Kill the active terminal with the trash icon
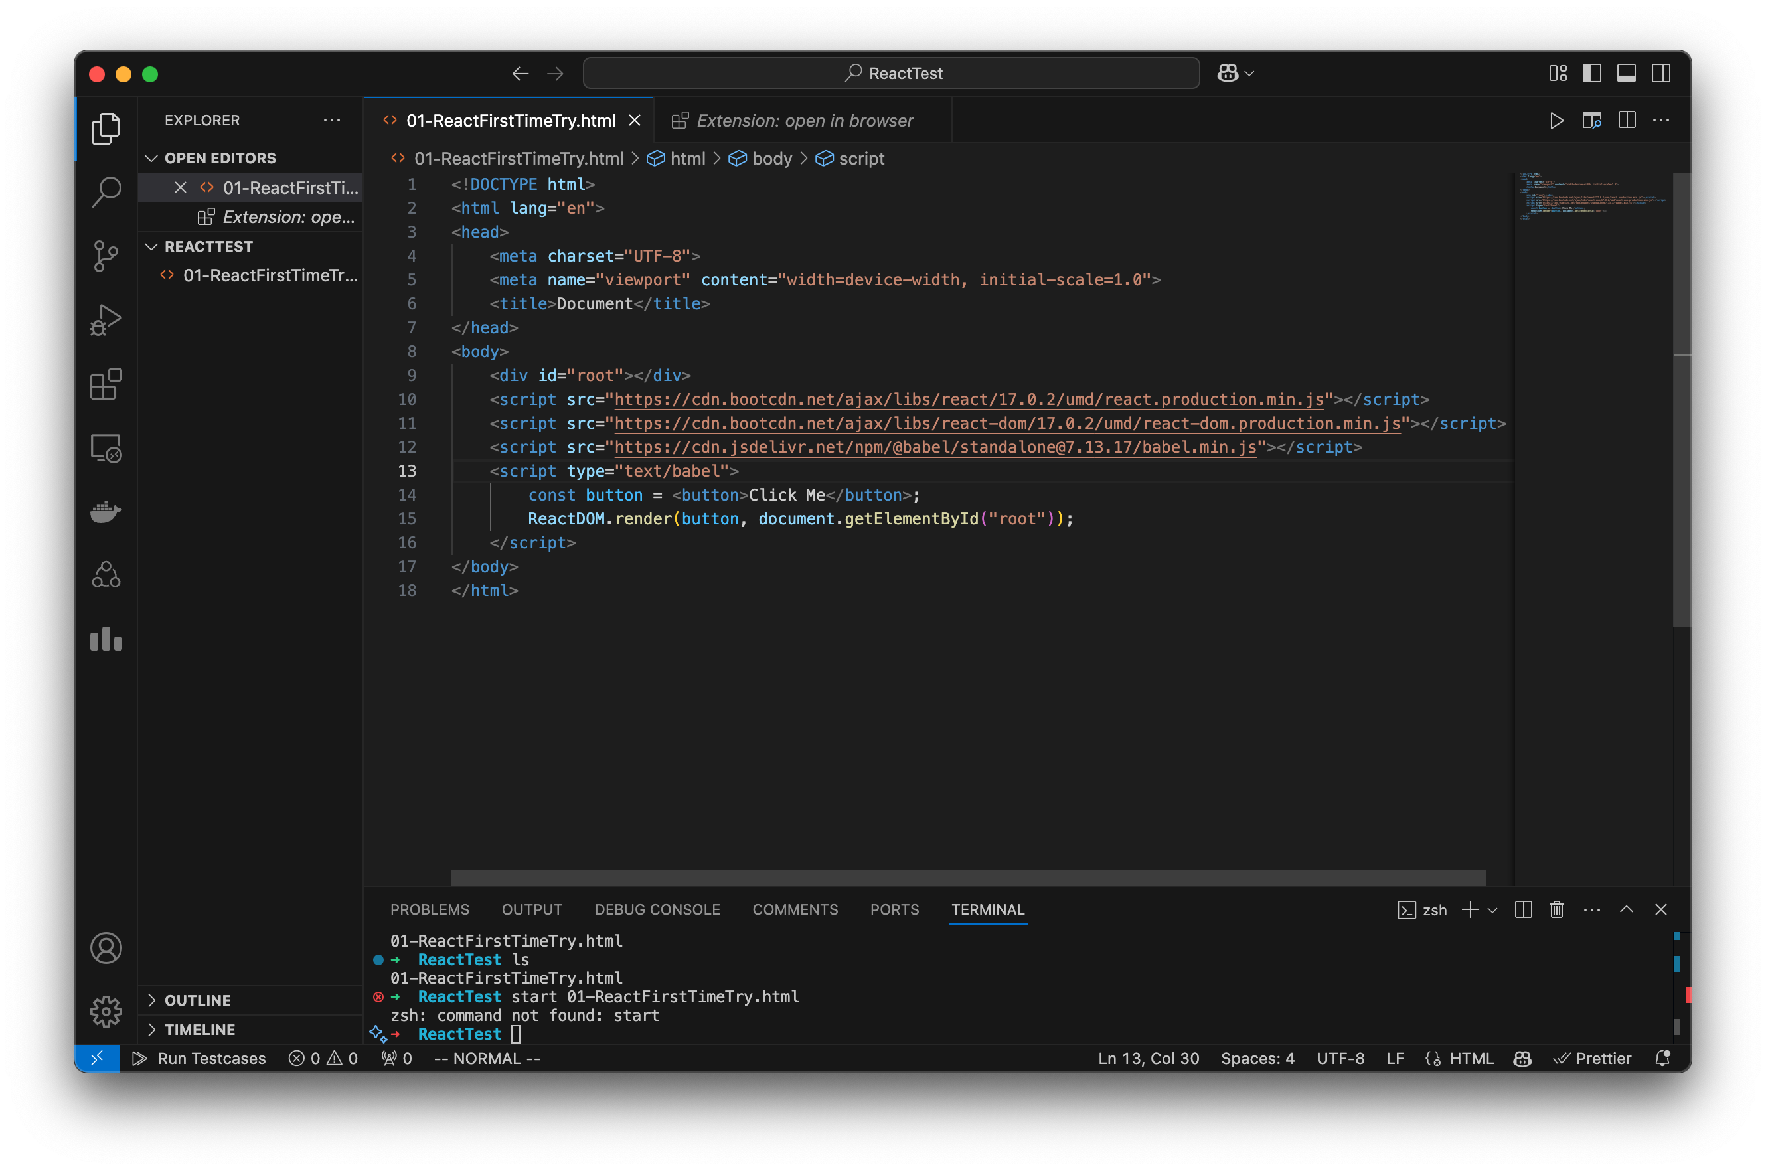The height and width of the screenshot is (1171, 1766). click(1557, 909)
